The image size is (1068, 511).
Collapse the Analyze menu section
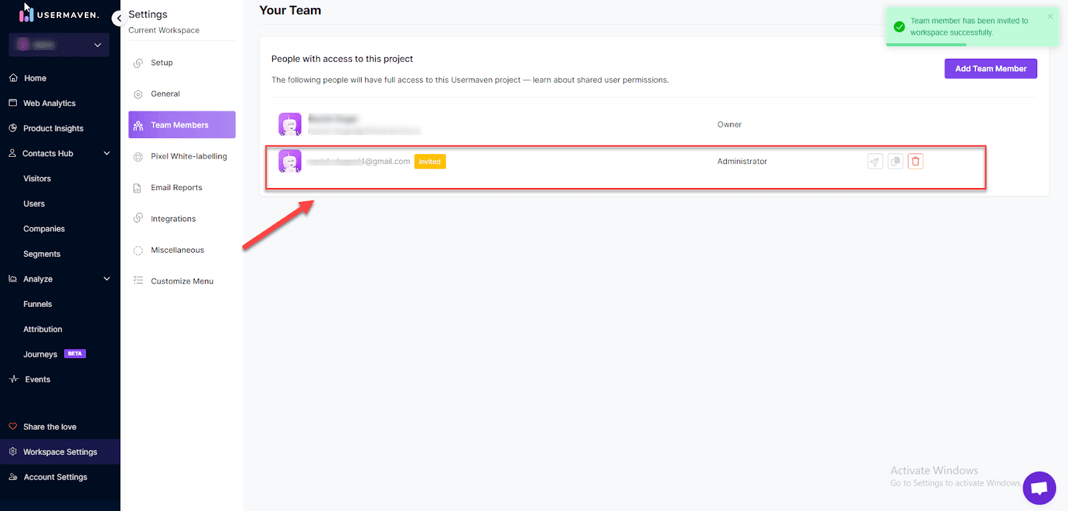[x=107, y=279]
